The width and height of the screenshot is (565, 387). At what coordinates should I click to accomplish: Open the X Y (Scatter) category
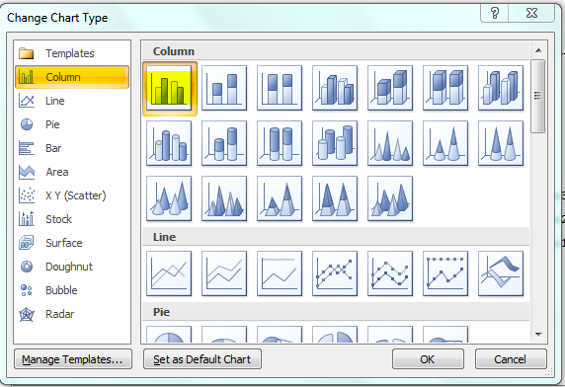pos(72,195)
